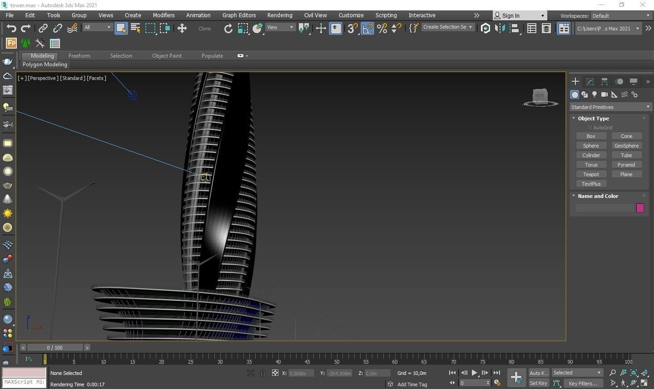Toggle the Angle Snap button
Image resolution: width=654 pixels, height=389 pixels.
pyautogui.click(x=367, y=29)
